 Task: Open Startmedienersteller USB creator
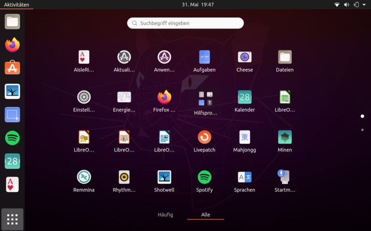click(284, 177)
